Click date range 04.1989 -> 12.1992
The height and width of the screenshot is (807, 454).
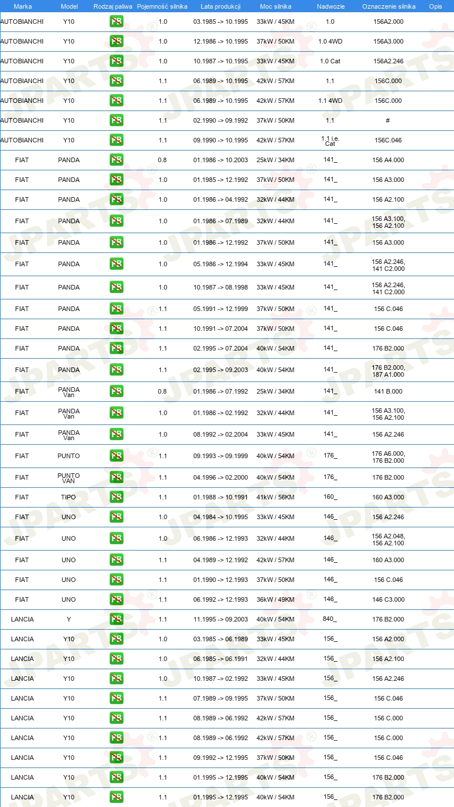(x=221, y=560)
